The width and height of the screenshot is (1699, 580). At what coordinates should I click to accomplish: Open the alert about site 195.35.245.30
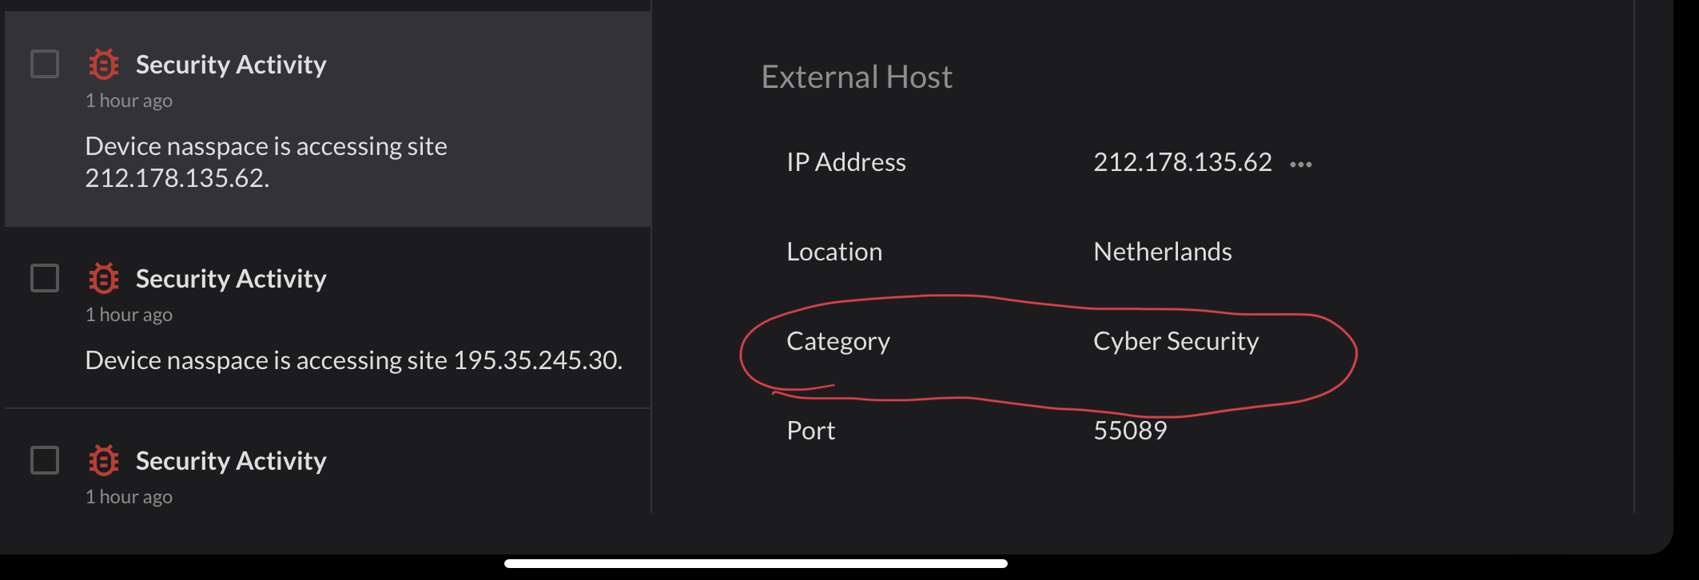pos(353,360)
